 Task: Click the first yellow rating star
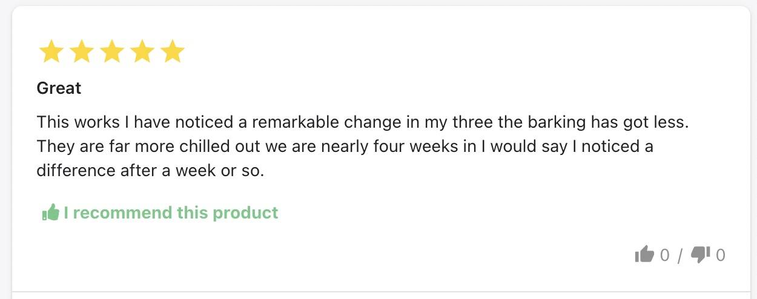(51, 52)
